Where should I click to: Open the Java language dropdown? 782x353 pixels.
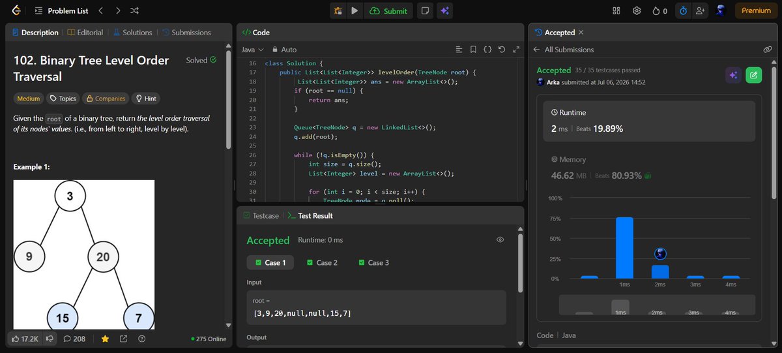click(252, 50)
